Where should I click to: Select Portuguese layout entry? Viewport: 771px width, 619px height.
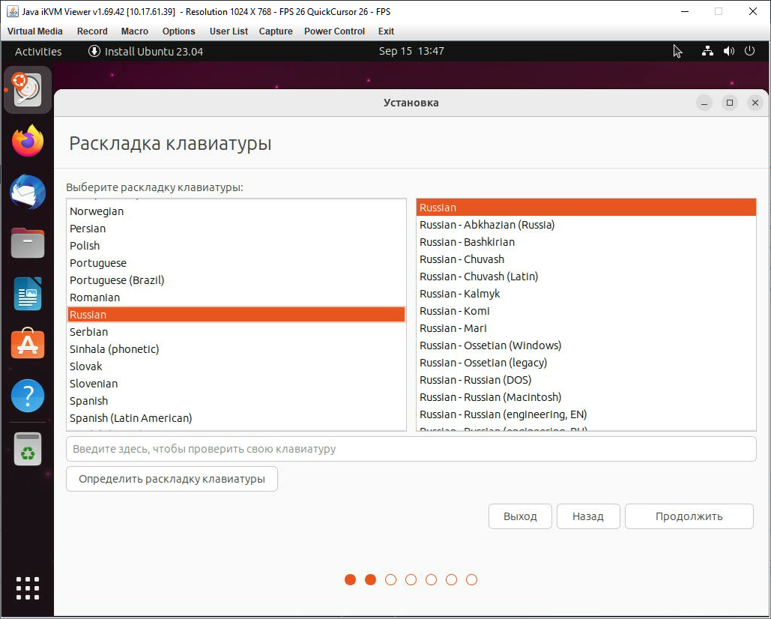[x=236, y=263]
